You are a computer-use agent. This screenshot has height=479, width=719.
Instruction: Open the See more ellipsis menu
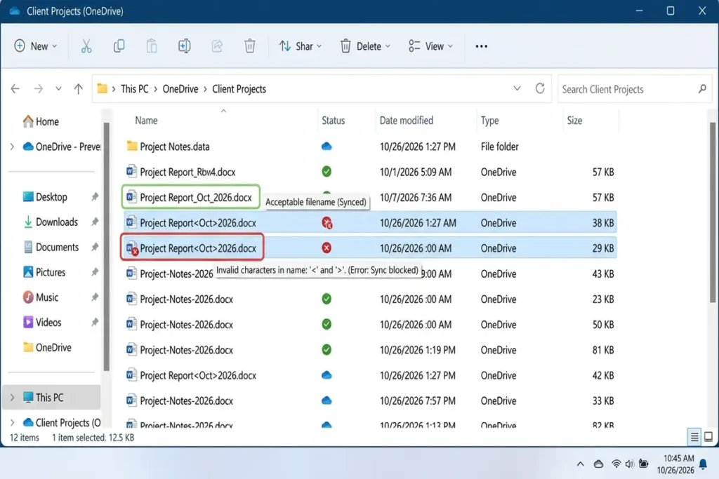pos(482,46)
